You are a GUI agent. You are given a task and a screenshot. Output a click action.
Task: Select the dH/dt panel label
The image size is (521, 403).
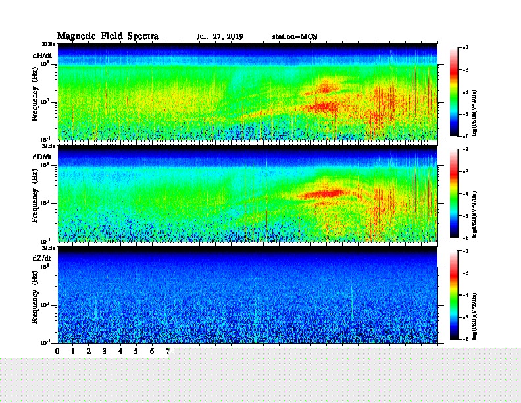(42, 55)
